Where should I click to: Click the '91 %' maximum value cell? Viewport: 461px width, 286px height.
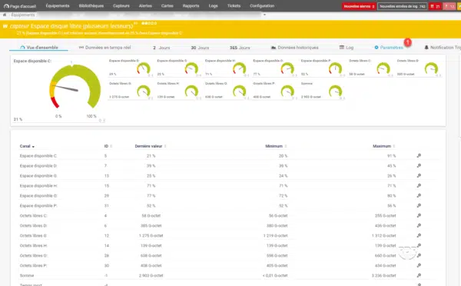391,156
